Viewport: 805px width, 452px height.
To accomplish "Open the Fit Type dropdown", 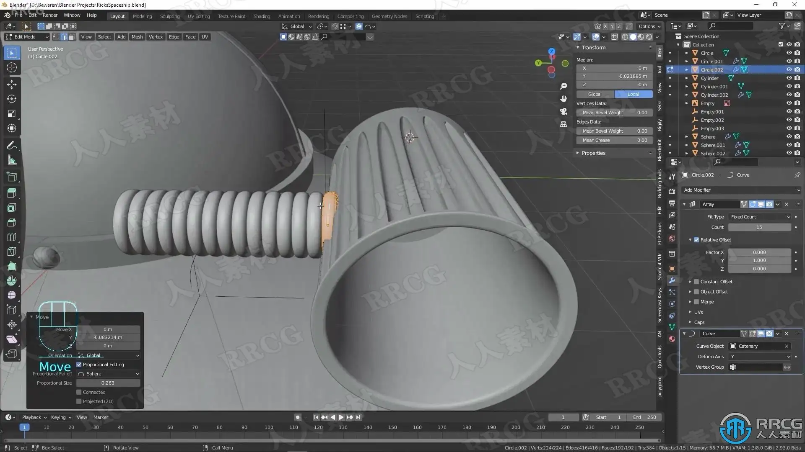I will point(760,217).
